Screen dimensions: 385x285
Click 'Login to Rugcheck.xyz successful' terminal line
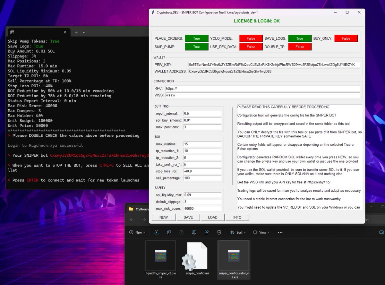[x=46, y=145]
